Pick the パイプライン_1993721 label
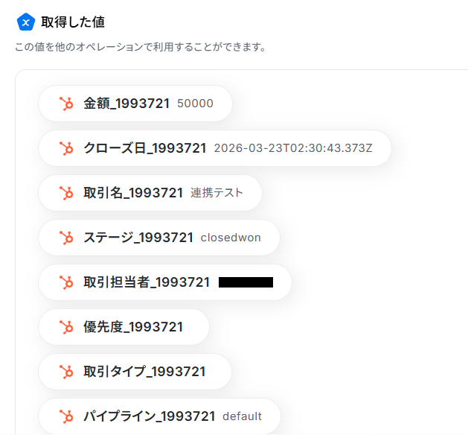The width and height of the screenshot is (468, 435). 149,416
